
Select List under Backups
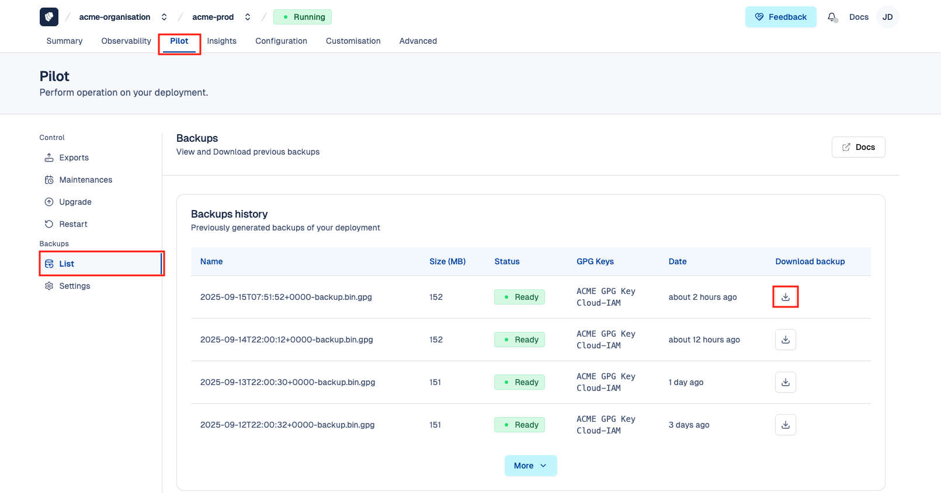click(x=100, y=264)
